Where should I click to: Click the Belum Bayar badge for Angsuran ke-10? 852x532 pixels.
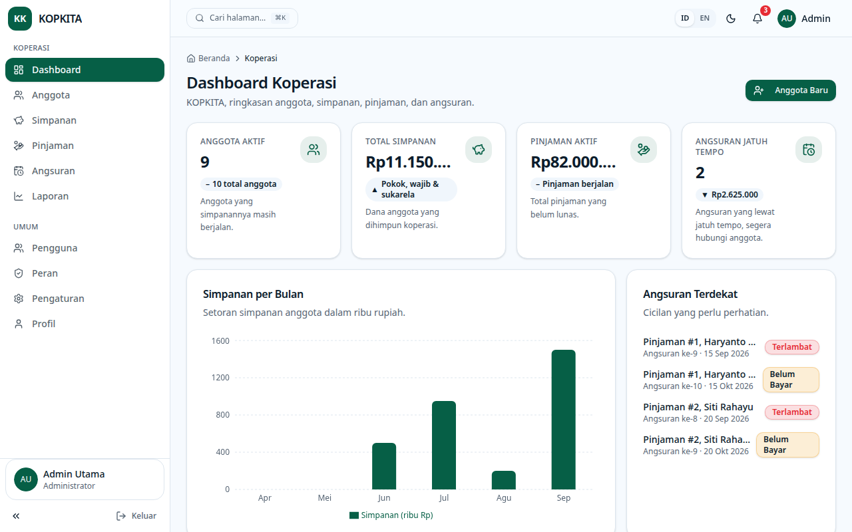(791, 380)
